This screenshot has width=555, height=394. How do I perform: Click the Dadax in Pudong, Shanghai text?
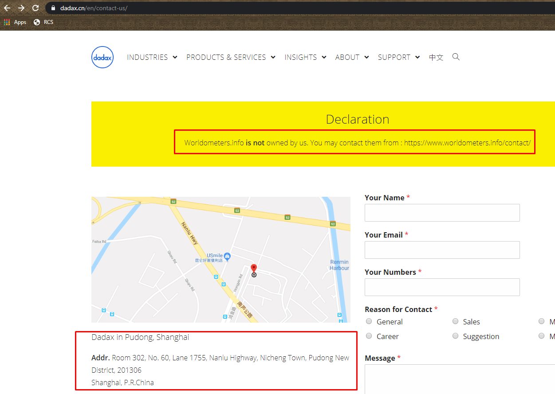click(140, 337)
